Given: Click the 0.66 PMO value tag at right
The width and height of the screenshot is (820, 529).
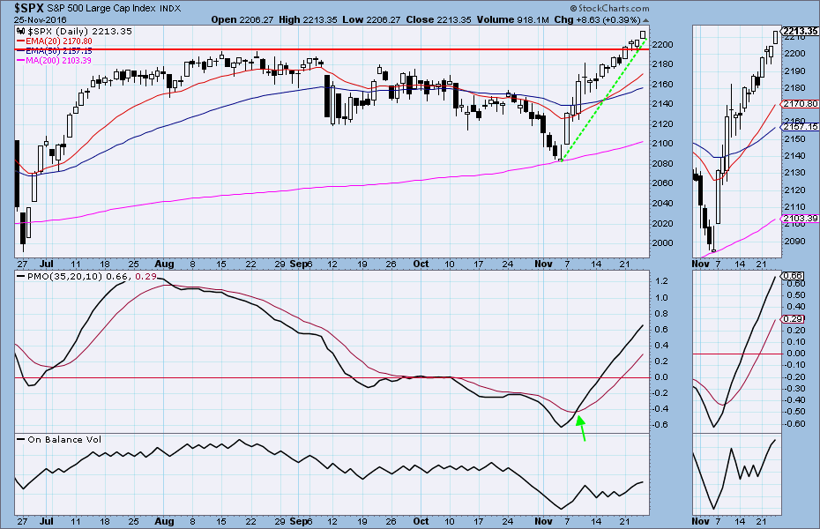Looking at the screenshot, I should 791,275.
